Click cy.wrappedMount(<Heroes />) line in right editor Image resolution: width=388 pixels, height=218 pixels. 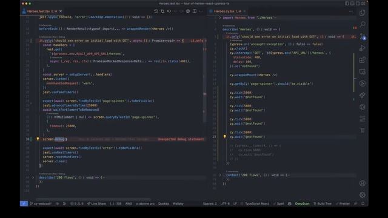click(253, 75)
